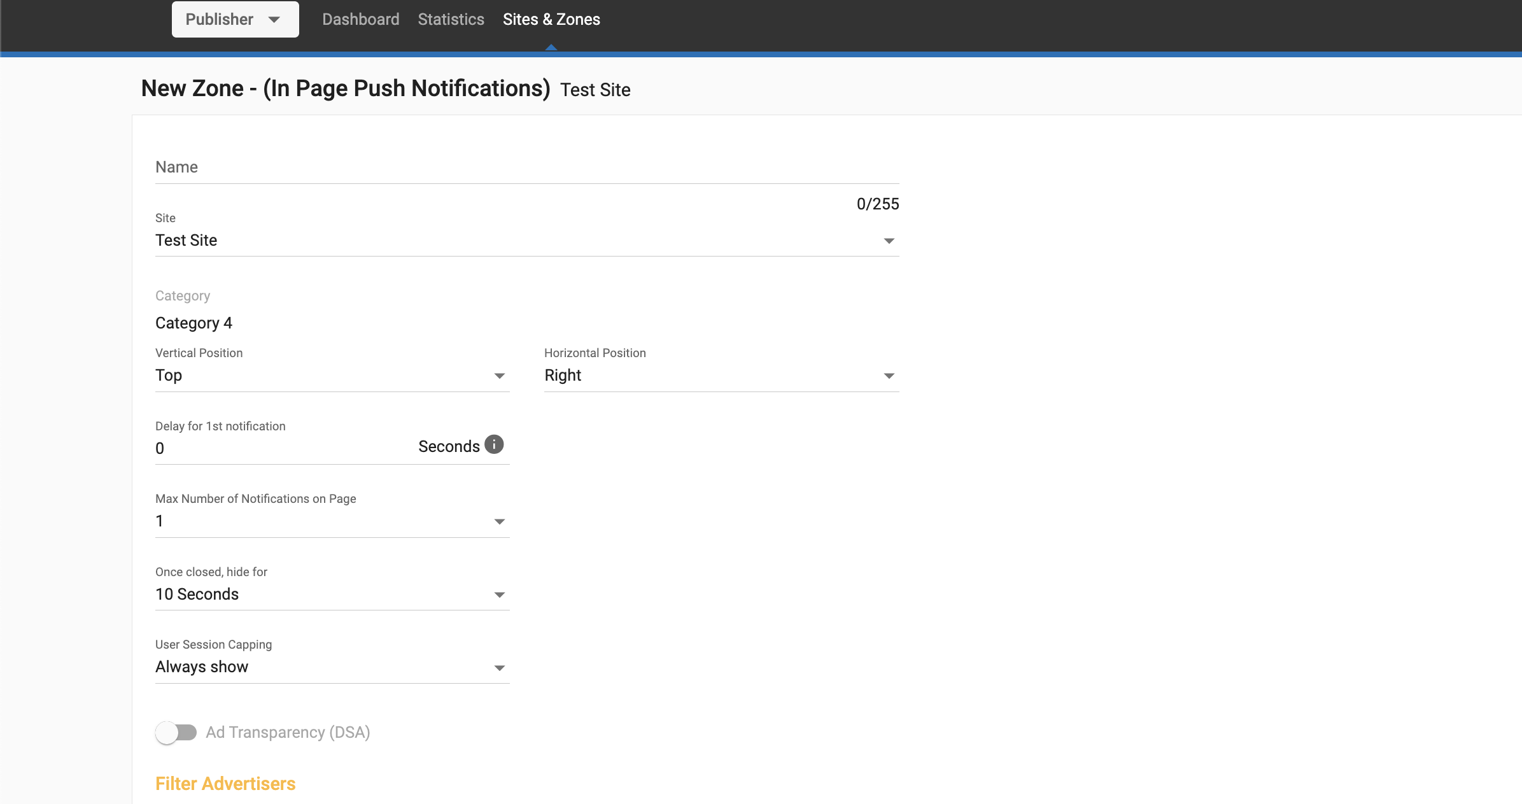The height and width of the screenshot is (804, 1522).
Task: Expand the User Session Capping dropdown
Action: point(331,667)
